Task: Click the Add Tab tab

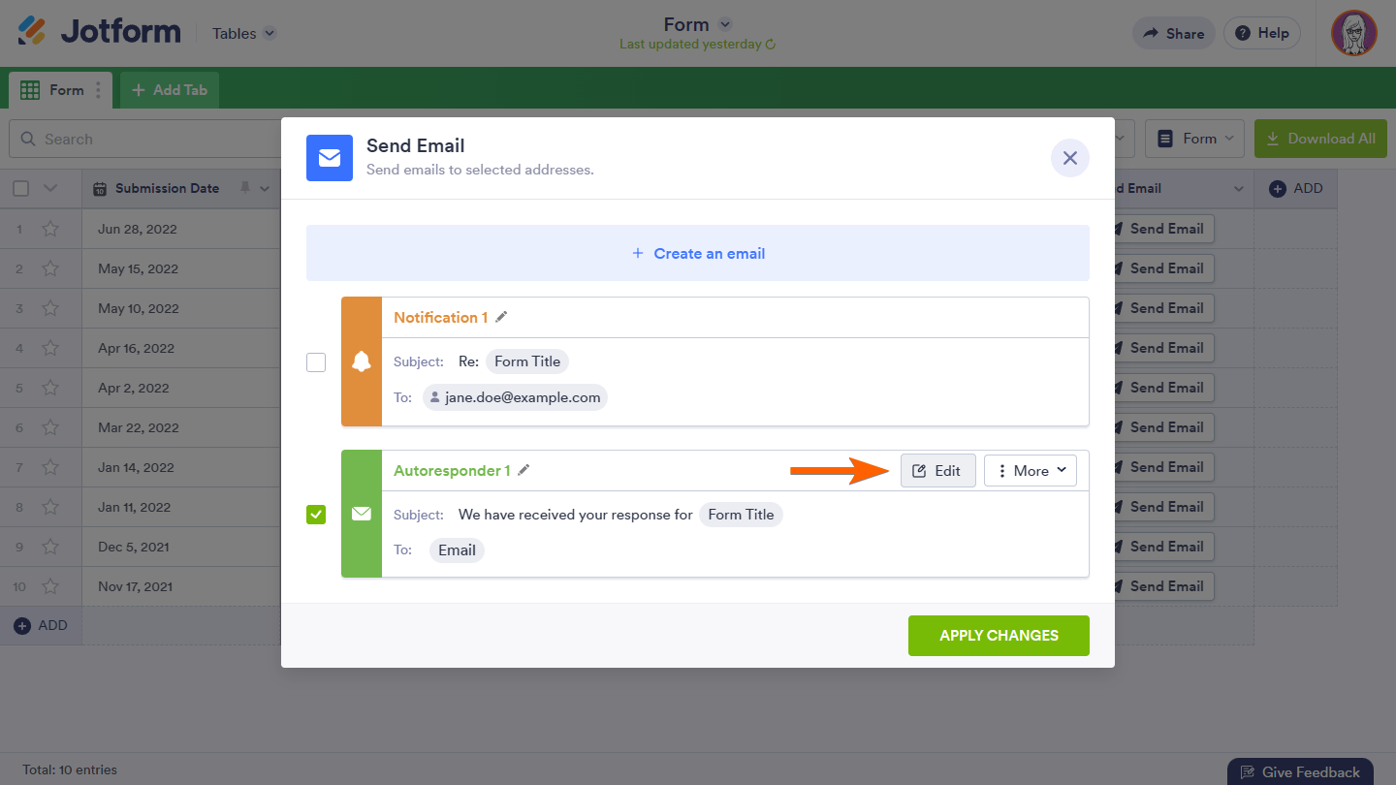Action: tap(170, 90)
